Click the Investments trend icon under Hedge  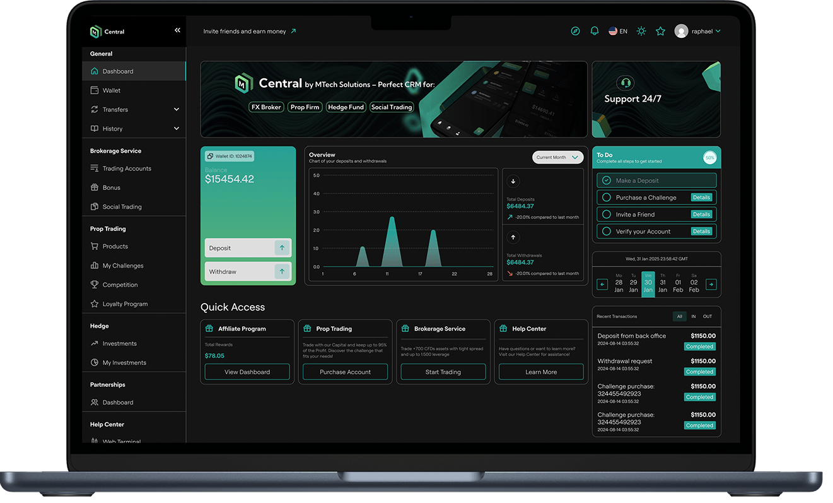[x=95, y=343]
